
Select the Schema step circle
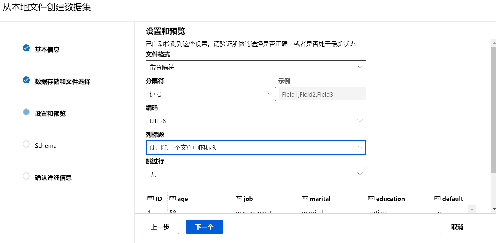(26, 144)
